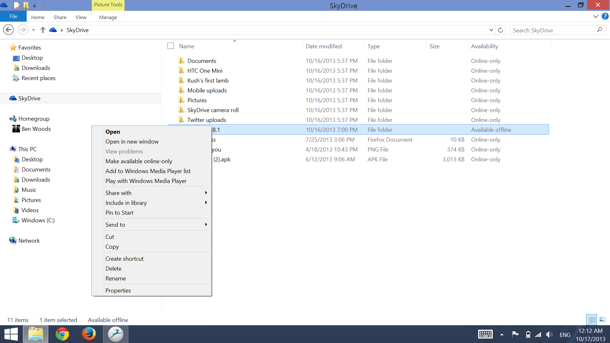This screenshot has height=343, width=610.
Task: Open the Documents folder icon in file list
Action: 181,60
